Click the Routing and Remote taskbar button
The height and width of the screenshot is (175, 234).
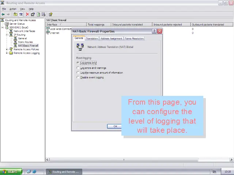[64, 172]
